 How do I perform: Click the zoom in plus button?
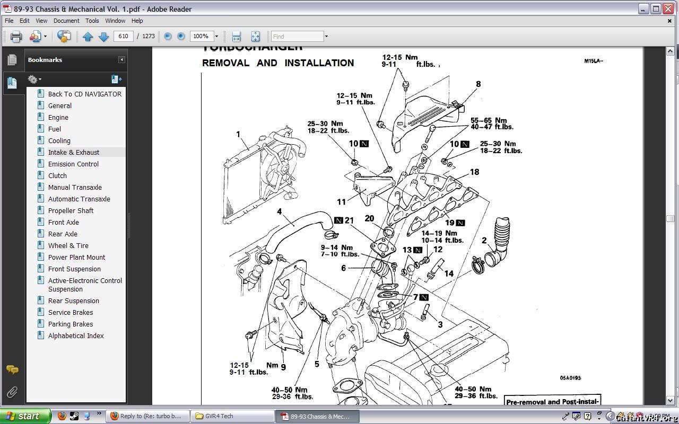pos(181,37)
